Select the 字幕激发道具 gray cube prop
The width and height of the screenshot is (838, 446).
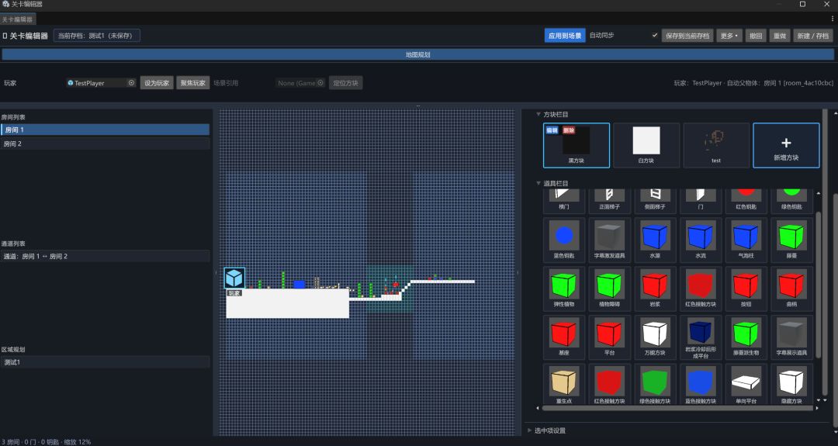click(x=609, y=240)
